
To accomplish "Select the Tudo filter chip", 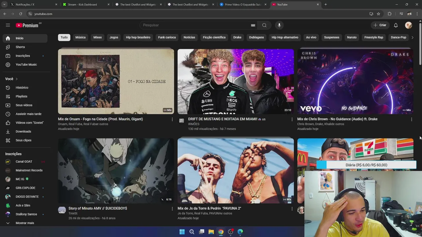I will coord(64,38).
